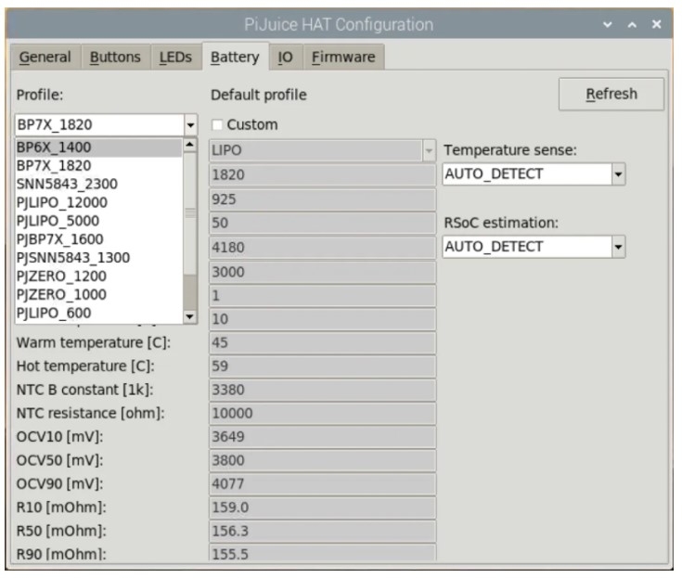Screen dimensions: 682x578
Task: Go to the LEDs tab
Action: coord(175,57)
